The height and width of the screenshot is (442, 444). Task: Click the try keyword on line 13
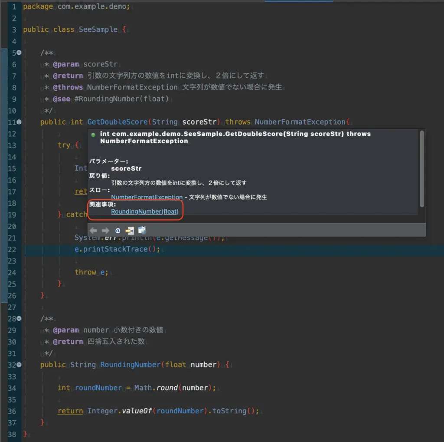[64, 145]
